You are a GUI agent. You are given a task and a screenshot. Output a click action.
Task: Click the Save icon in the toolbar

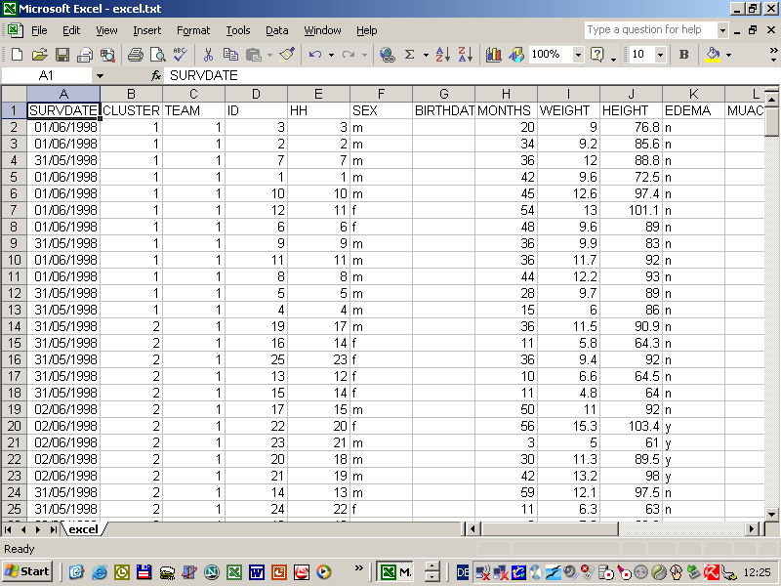62,55
